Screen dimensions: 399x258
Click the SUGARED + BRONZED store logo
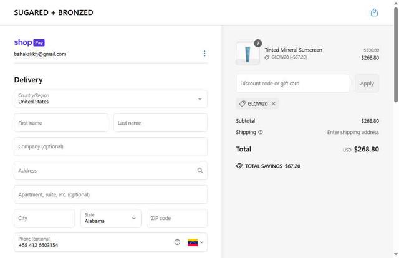(54, 12)
